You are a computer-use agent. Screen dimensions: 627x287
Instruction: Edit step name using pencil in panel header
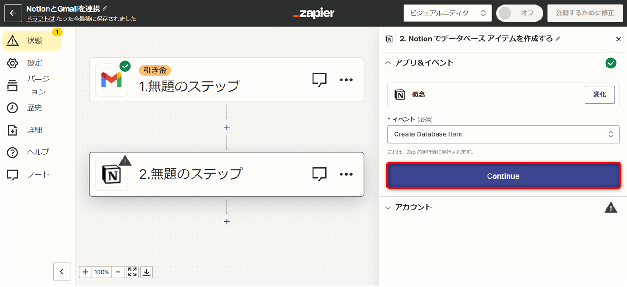(558, 39)
